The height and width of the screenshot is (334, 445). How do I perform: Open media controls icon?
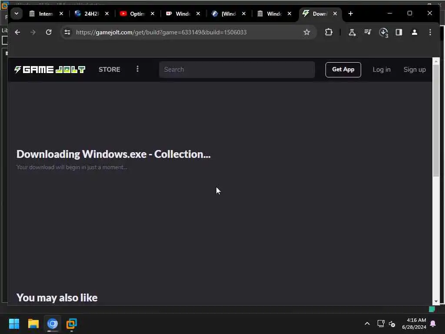coord(368,32)
